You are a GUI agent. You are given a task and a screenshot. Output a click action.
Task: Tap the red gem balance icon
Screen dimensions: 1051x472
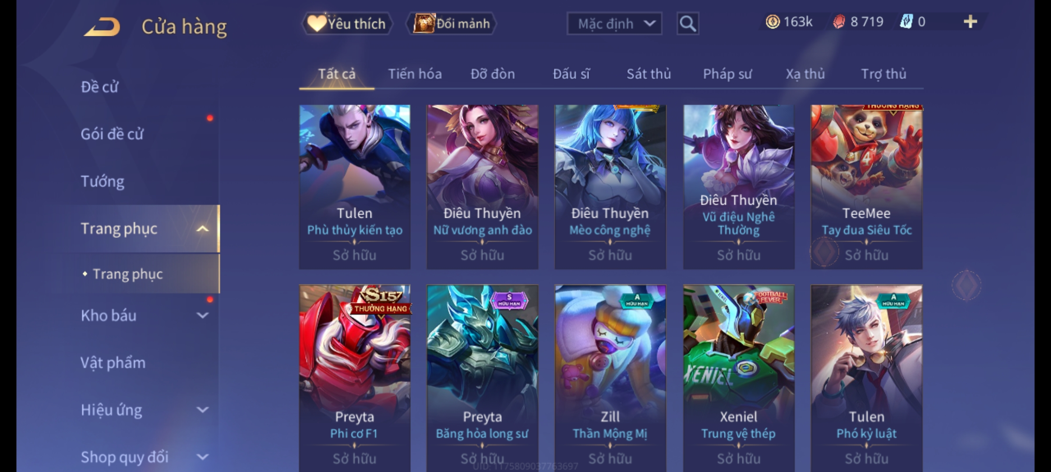[839, 22]
